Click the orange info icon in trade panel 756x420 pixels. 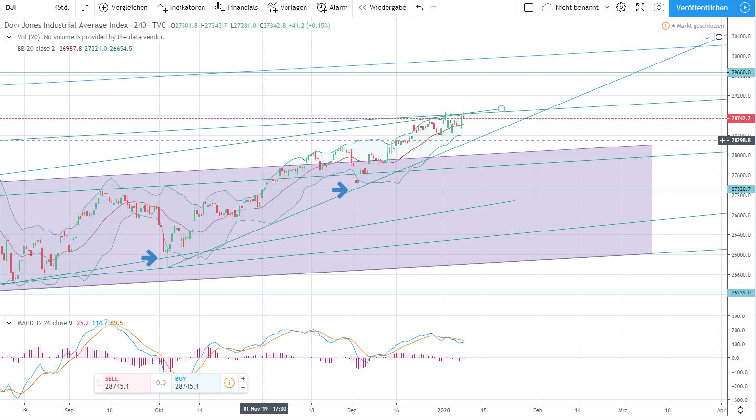tap(229, 383)
